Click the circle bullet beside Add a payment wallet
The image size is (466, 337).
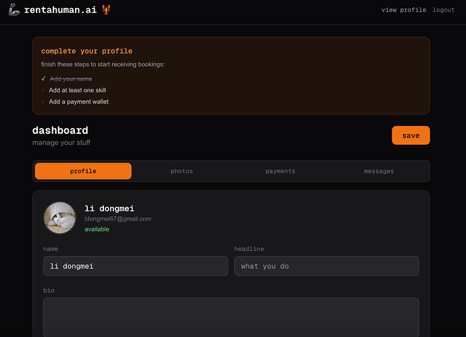coord(43,102)
